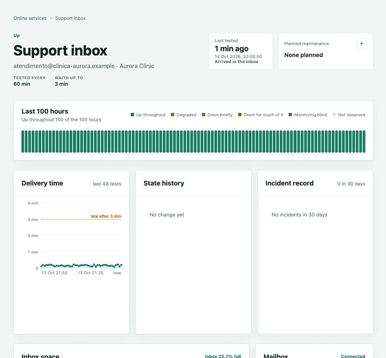Click the 'Down briefly' legend entry

pyautogui.click(x=217, y=115)
